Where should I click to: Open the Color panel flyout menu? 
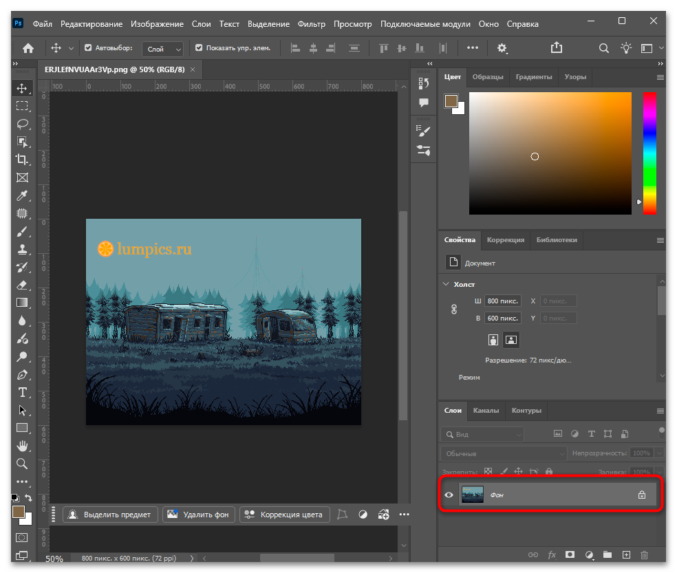coord(660,77)
